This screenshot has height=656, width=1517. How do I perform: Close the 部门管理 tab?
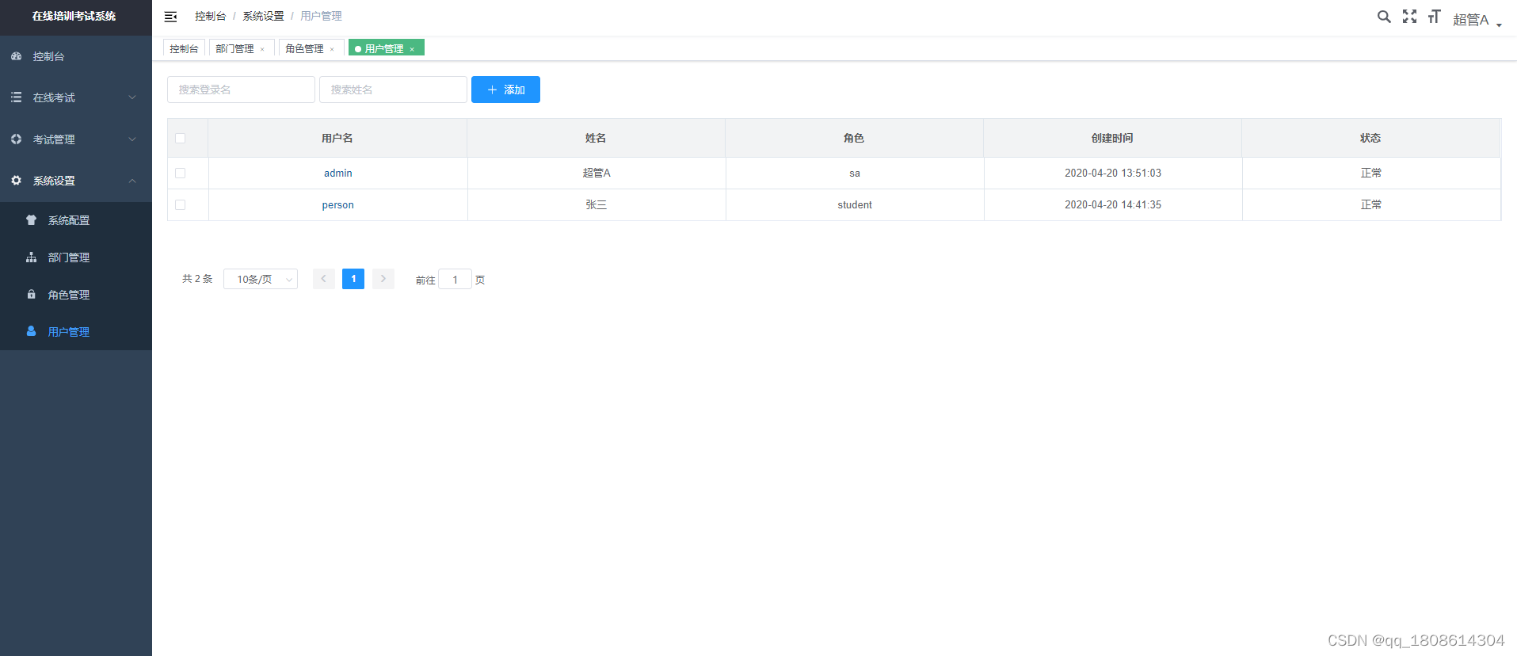coord(262,49)
